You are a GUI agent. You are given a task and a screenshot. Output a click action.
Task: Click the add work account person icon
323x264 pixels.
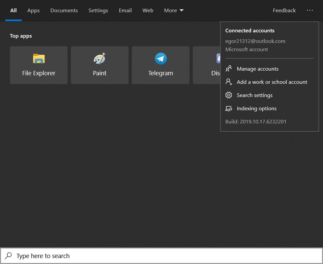coord(229,82)
